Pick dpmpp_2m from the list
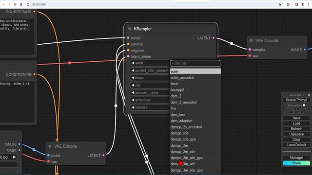 195,145
